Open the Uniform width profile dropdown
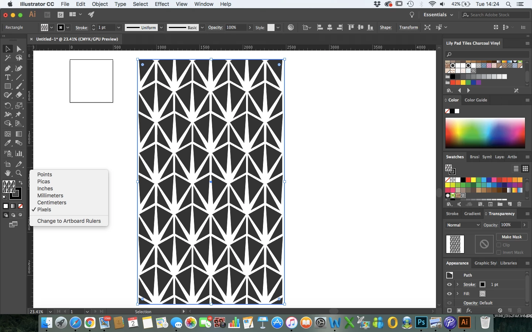This screenshot has height=332, width=532. click(161, 27)
